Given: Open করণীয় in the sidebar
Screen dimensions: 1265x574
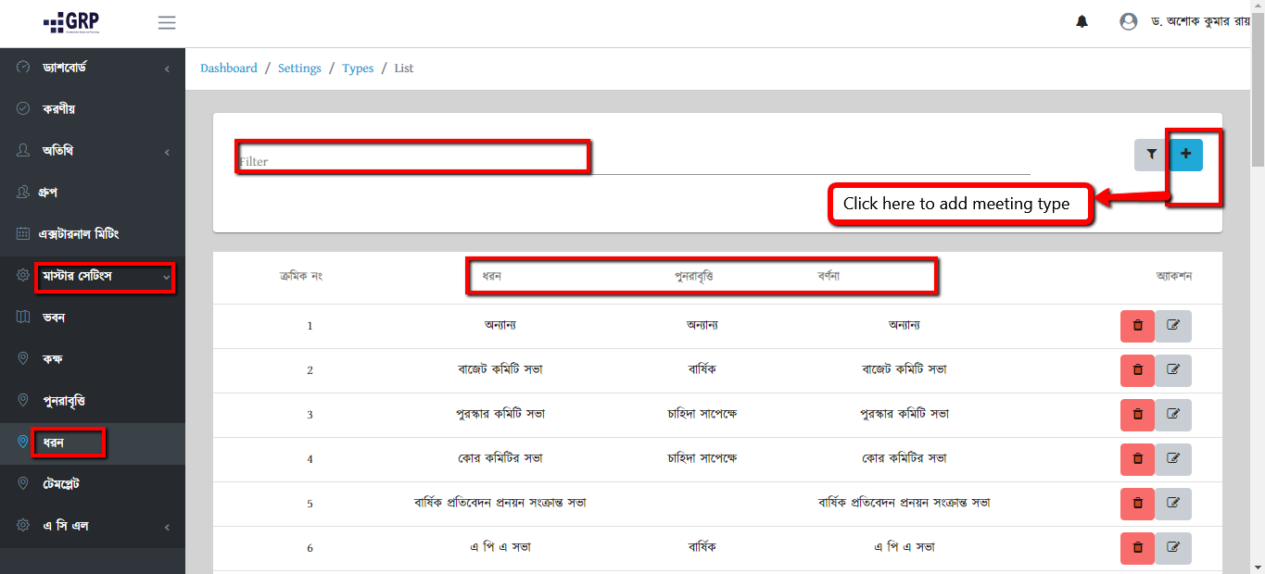Looking at the screenshot, I should [93, 108].
